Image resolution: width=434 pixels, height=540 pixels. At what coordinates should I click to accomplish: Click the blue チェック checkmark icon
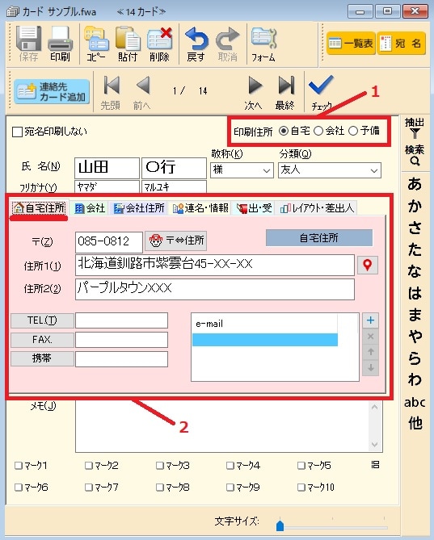[321, 85]
